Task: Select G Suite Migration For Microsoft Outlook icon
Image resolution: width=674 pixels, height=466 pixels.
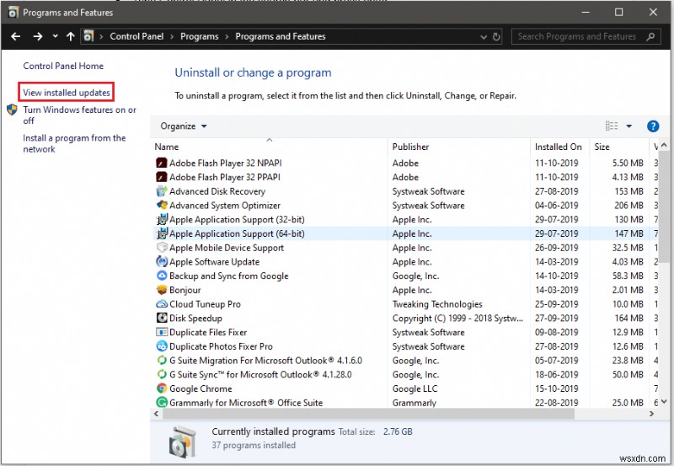Action: pyautogui.click(x=162, y=361)
